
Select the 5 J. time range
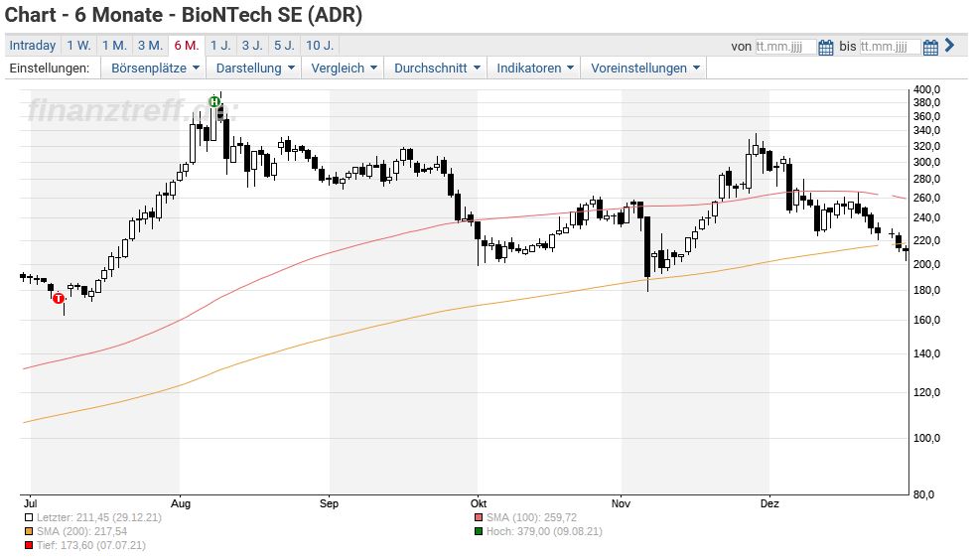coord(284,46)
